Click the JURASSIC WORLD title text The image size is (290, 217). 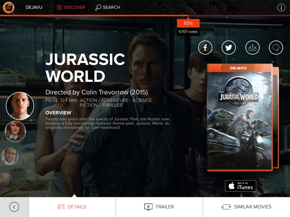point(85,68)
